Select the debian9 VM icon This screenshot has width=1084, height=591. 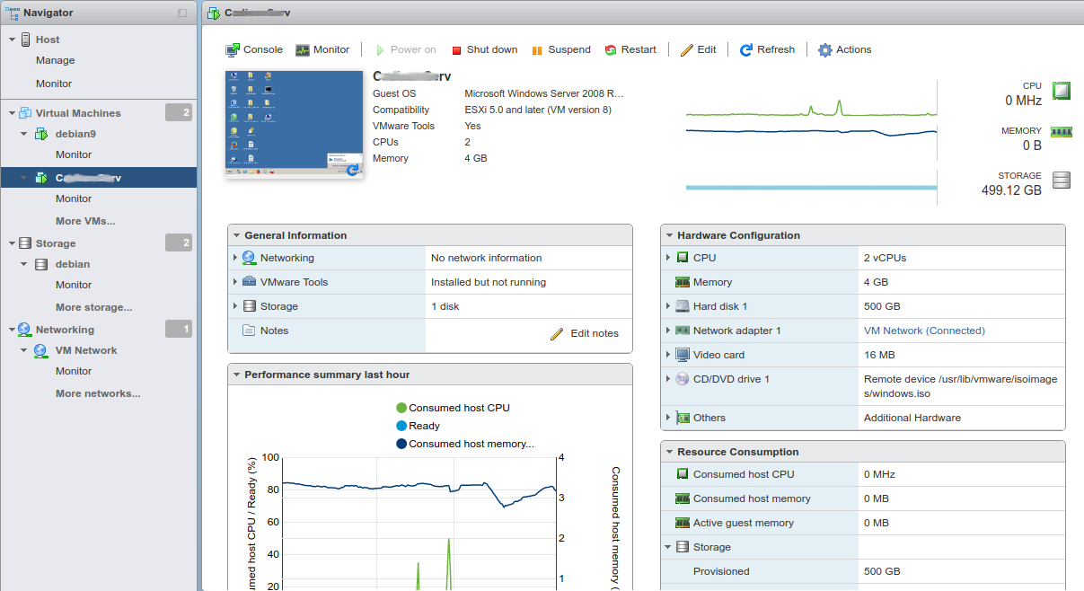pos(40,134)
